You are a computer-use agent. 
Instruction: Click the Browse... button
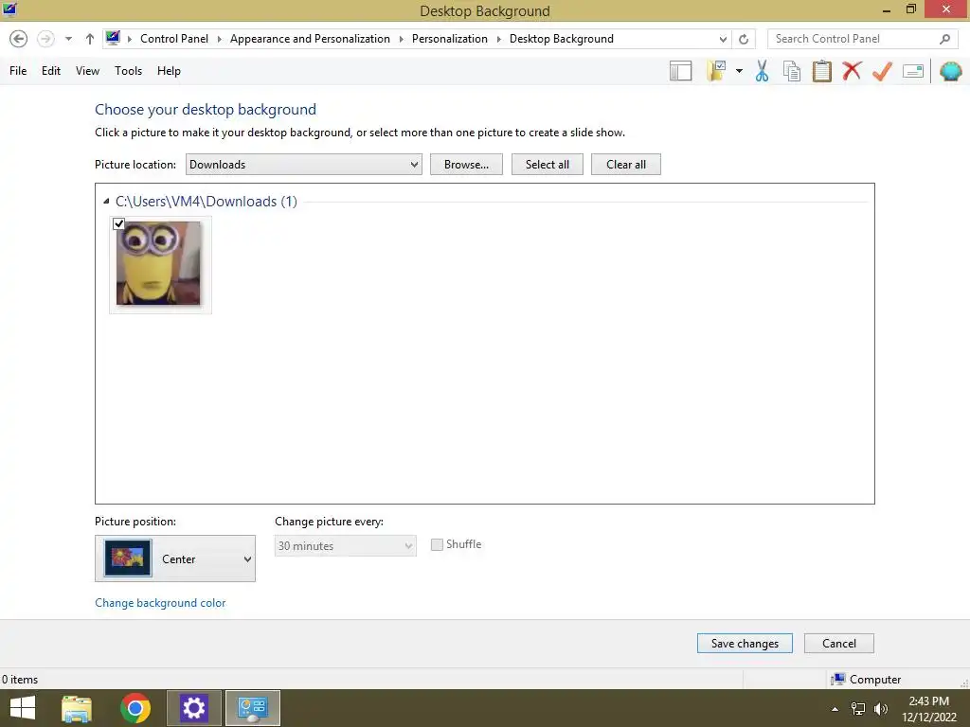[466, 165]
